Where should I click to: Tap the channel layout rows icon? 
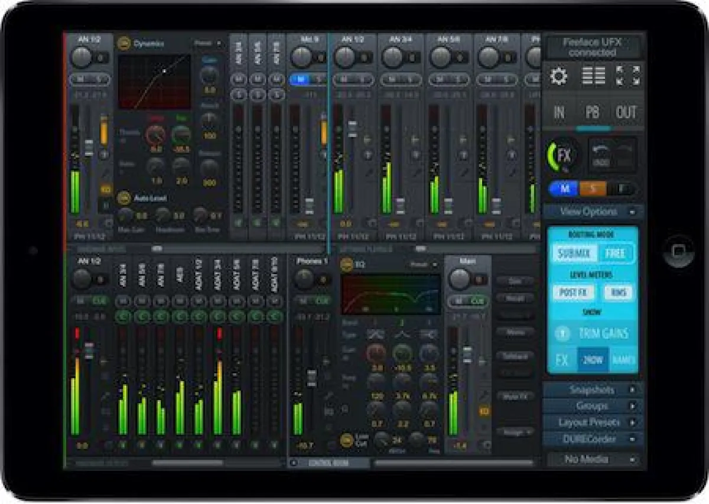coord(593,74)
